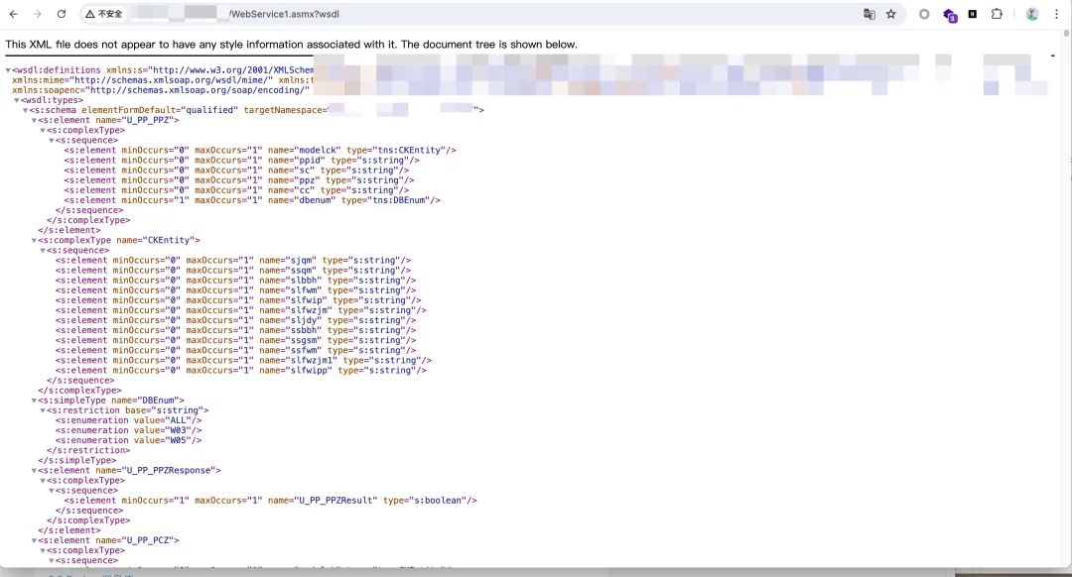
Task: Click the browser back arrow
Action: (13, 15)
